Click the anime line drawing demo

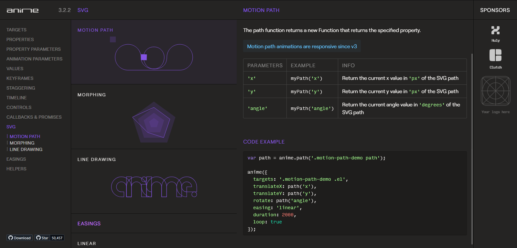154,187
